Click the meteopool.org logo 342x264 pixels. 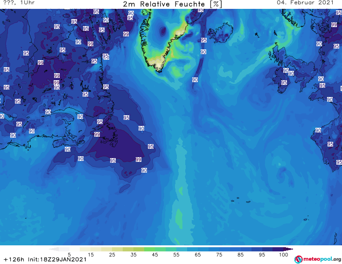click(x=318, y=259)
